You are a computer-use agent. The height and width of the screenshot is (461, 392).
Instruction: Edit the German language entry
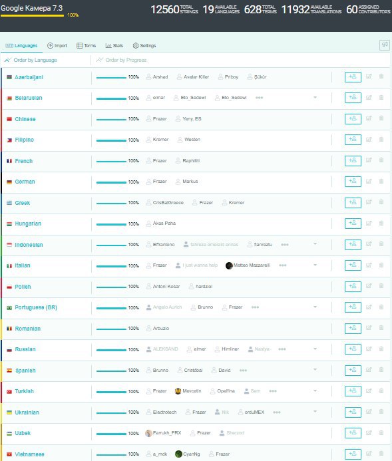pyautogui.click(x=369, y=181)
